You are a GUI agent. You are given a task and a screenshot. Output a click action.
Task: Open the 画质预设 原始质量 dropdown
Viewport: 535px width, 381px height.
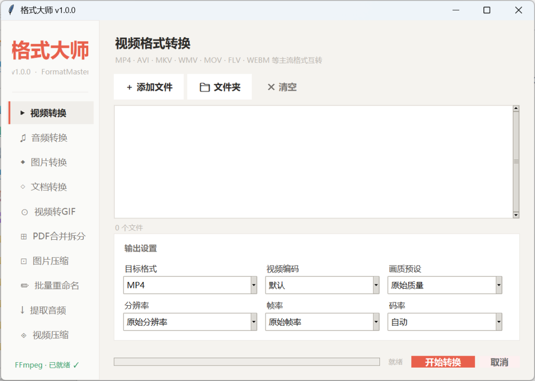pyautogui.click(x=444, y=285)
